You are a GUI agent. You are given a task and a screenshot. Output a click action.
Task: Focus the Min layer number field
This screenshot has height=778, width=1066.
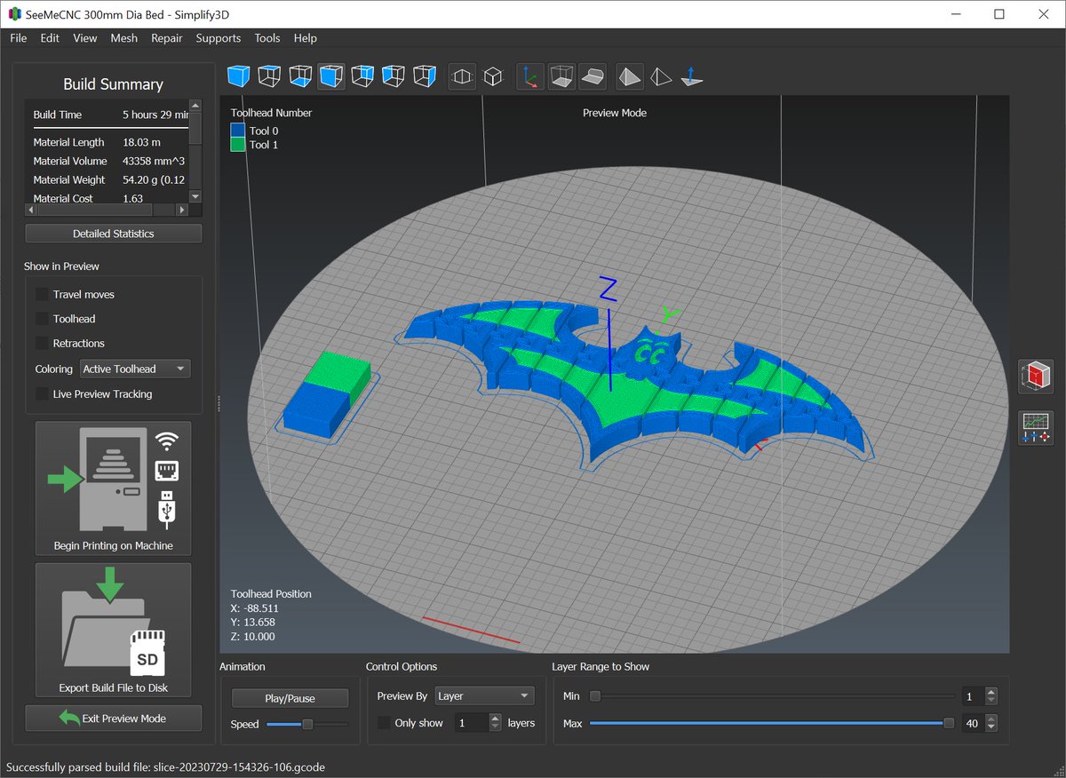point(974,696)
